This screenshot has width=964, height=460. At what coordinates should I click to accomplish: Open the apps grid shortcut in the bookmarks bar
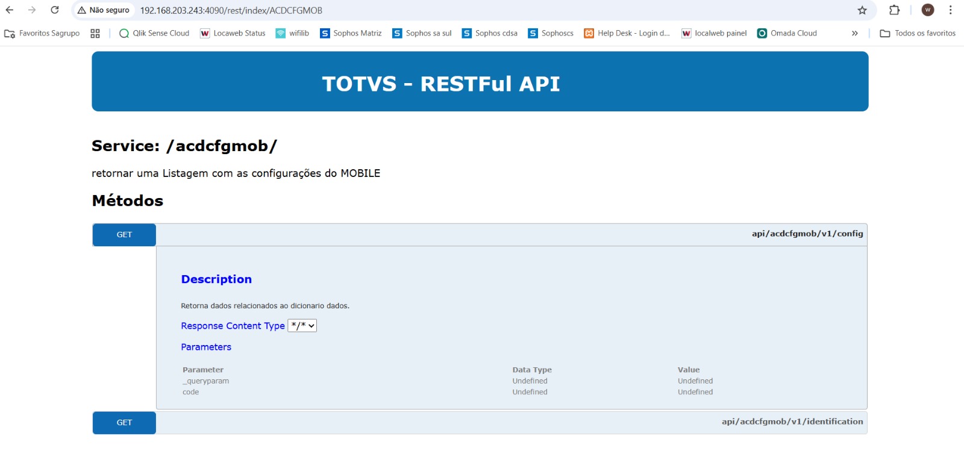95,34
